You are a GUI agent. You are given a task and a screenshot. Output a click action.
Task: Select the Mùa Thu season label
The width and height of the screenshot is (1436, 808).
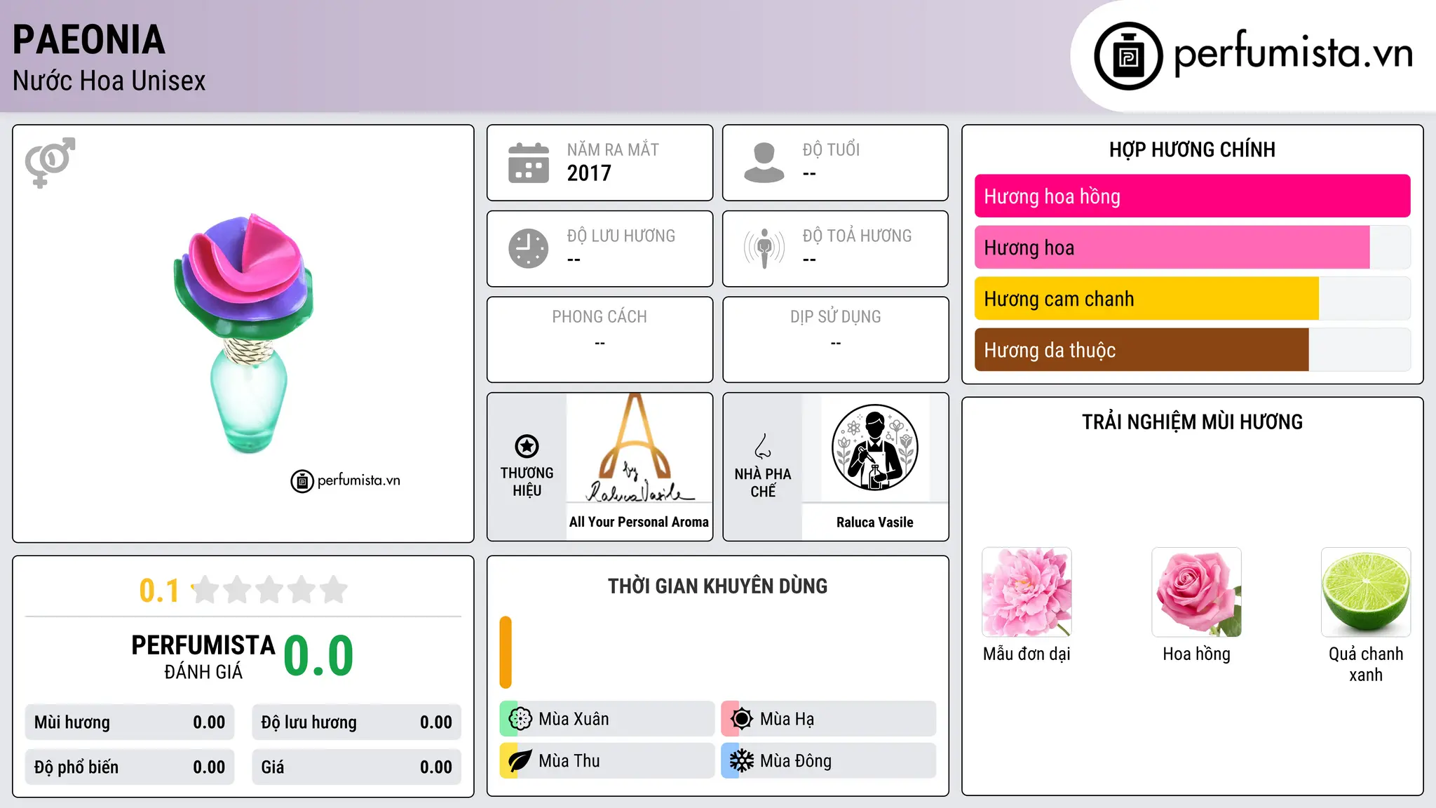pos(569,761)
